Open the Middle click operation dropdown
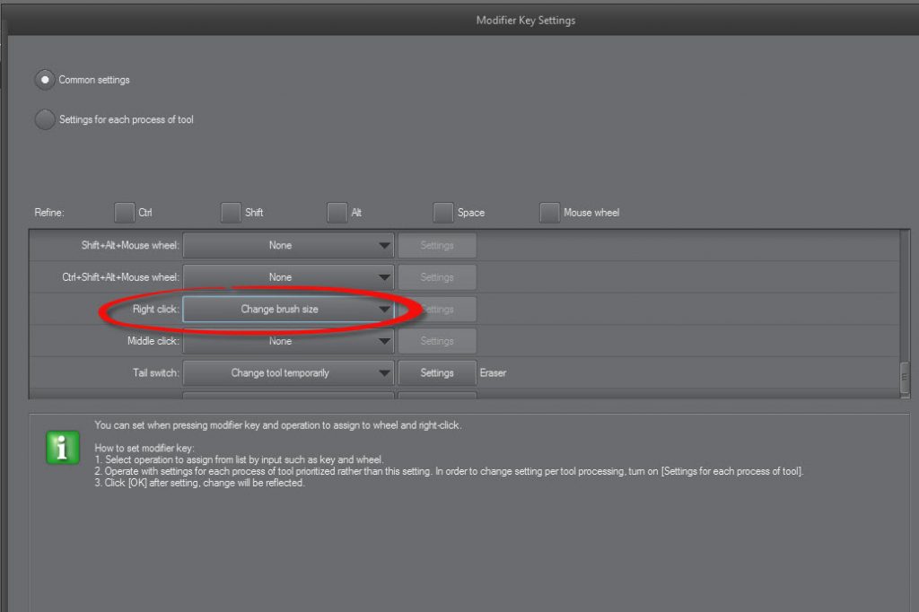 [288, 341]
